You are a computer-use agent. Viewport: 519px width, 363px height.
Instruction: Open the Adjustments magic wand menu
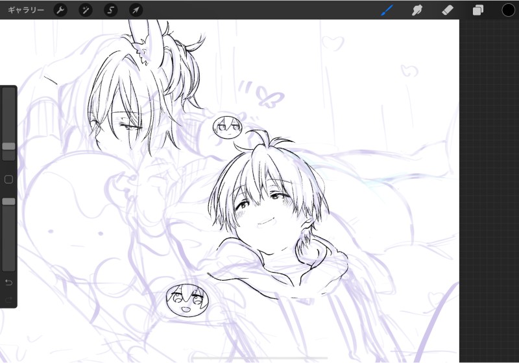[x=86, y=10]
